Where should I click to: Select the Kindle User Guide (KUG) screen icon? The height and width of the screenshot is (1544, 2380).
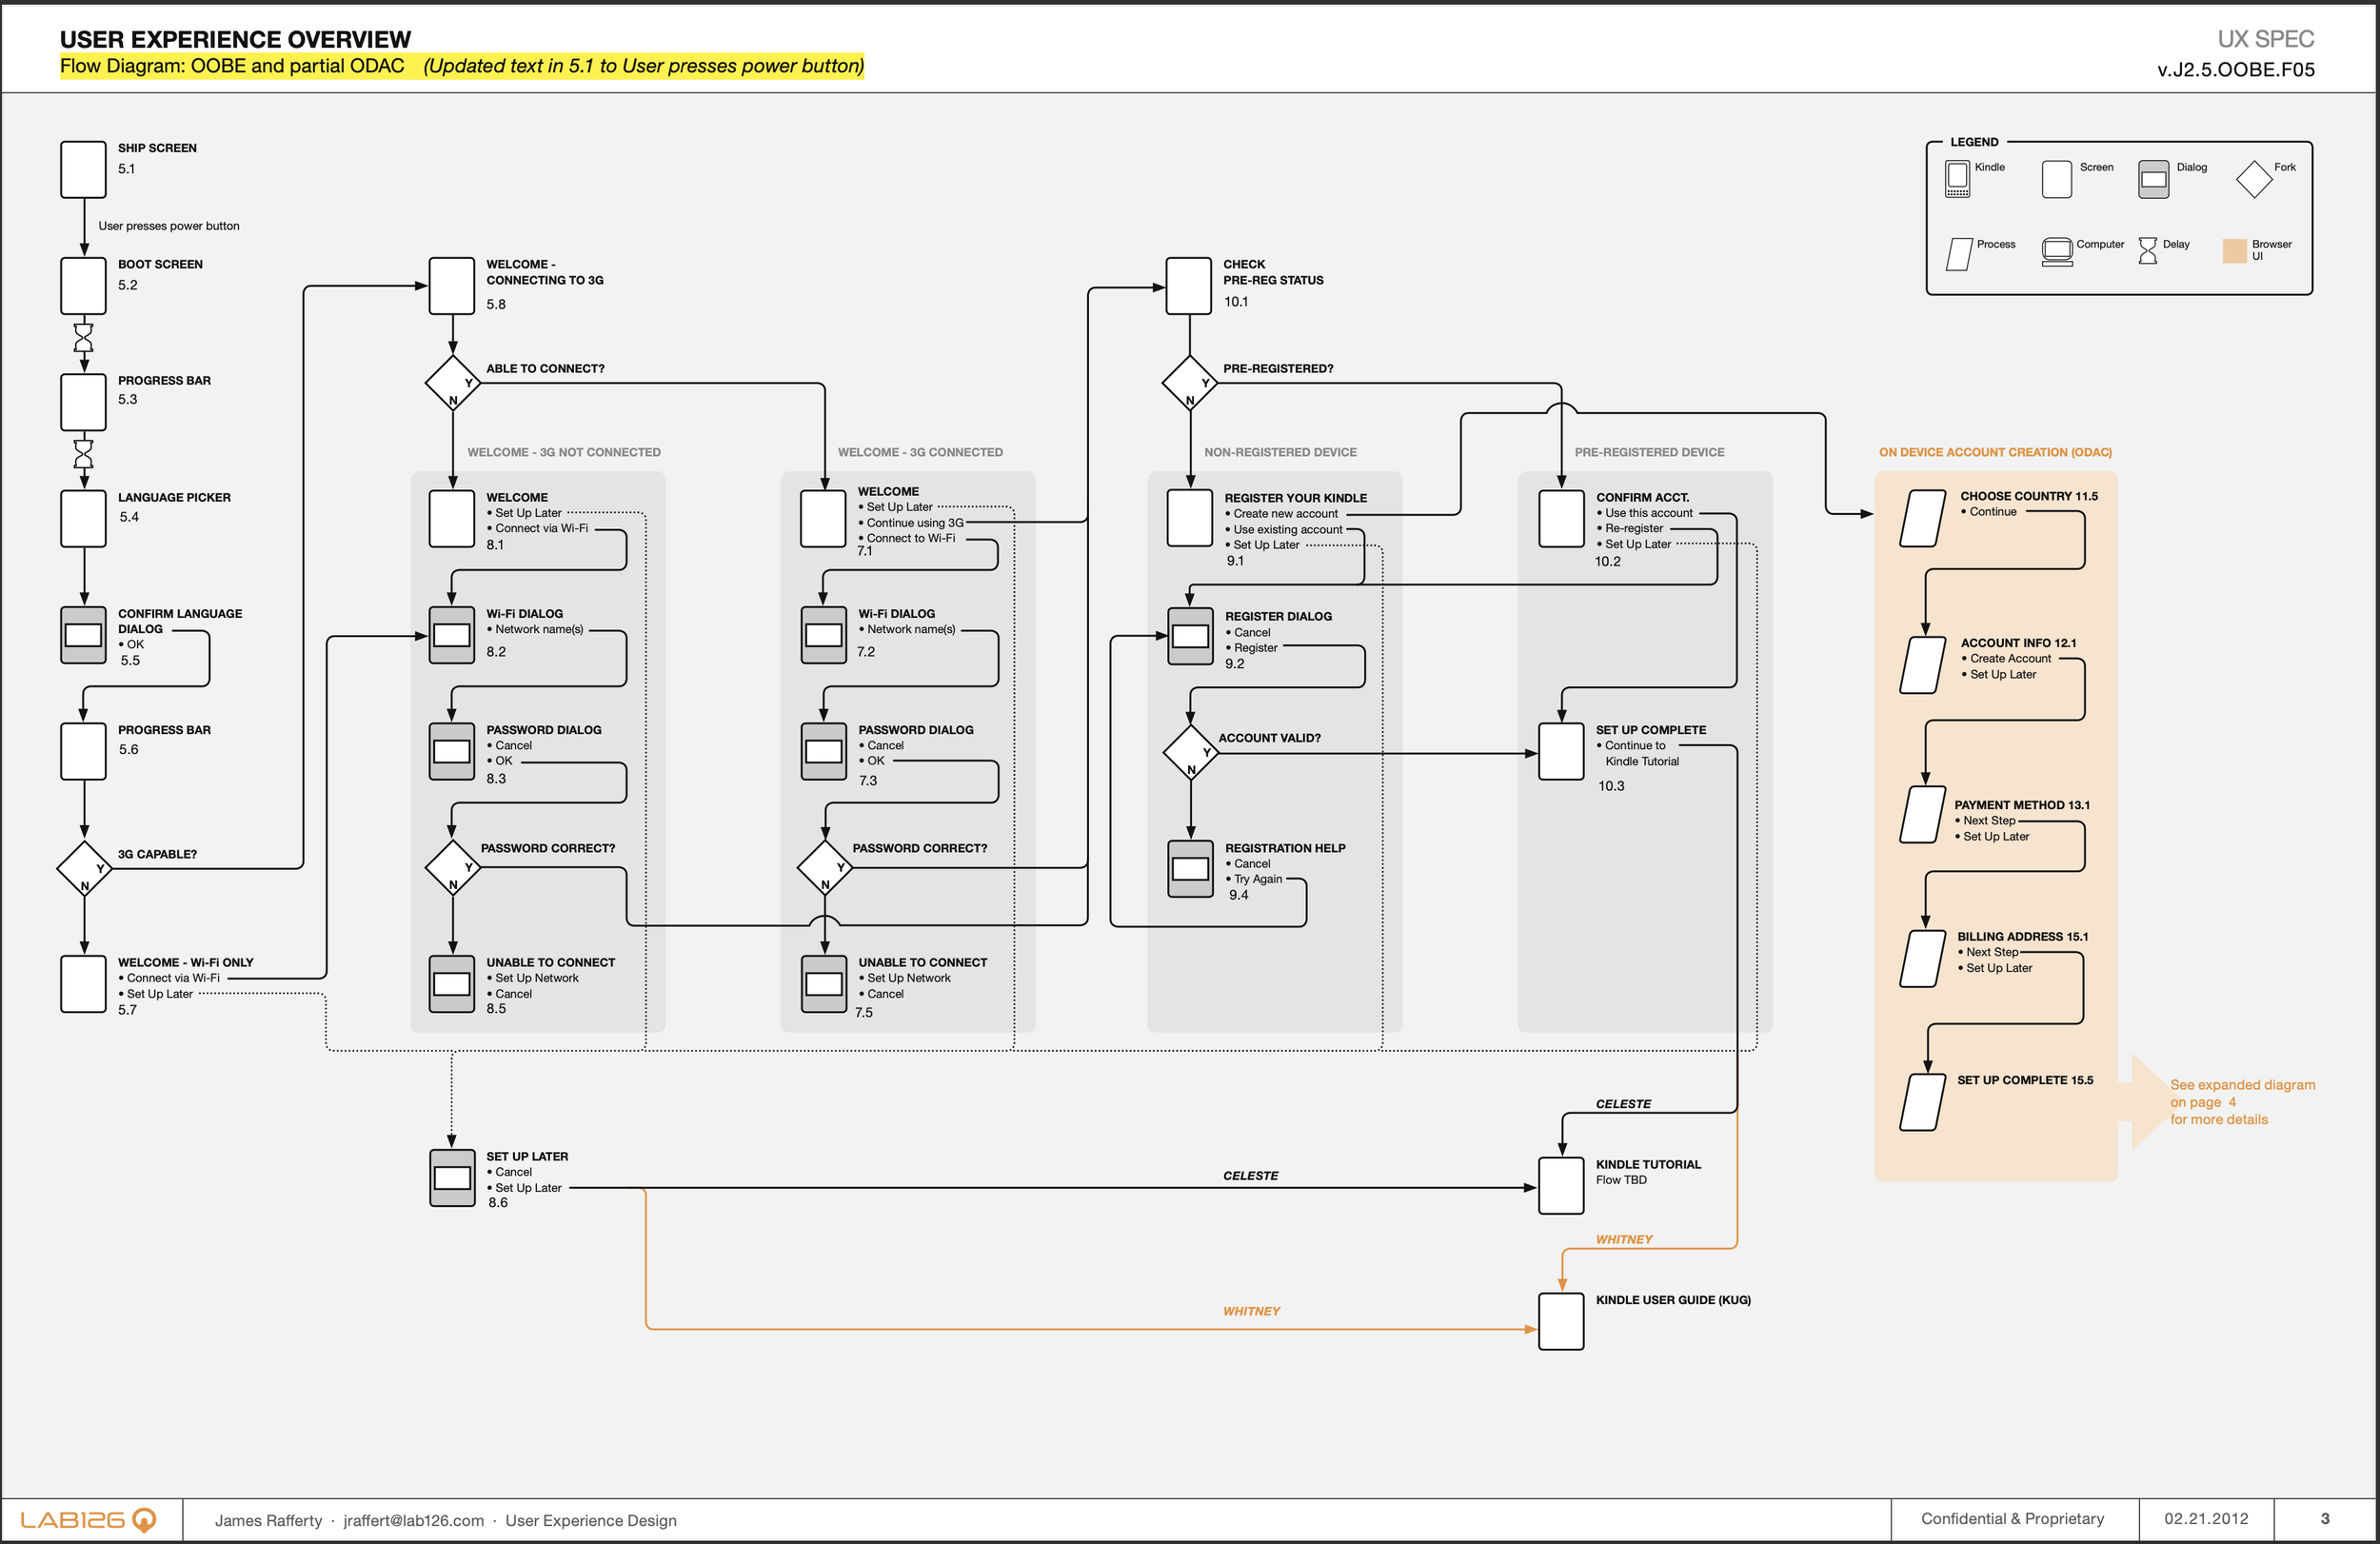pos(1561,1321)
